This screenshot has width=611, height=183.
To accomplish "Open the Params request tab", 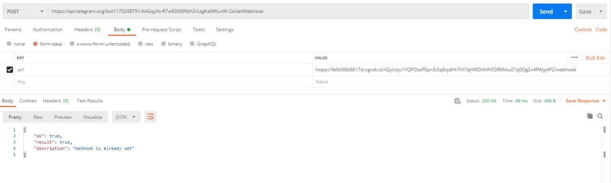I will 13,29.
